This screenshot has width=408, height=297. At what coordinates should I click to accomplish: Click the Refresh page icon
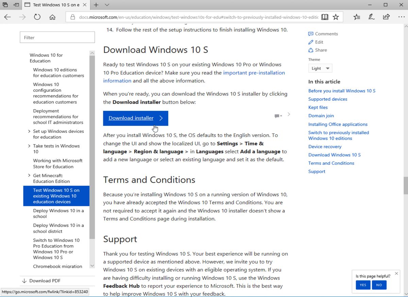[x=37, y=17]
